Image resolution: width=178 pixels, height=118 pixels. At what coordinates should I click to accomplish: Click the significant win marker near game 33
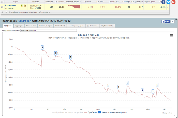tap(42, 47)
